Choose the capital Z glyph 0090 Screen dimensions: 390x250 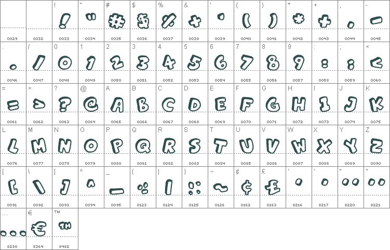coord(376,146)
